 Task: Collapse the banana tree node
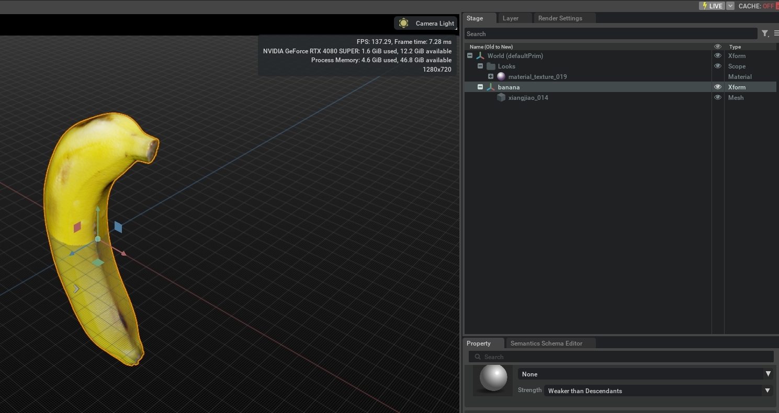pos(480,87)
